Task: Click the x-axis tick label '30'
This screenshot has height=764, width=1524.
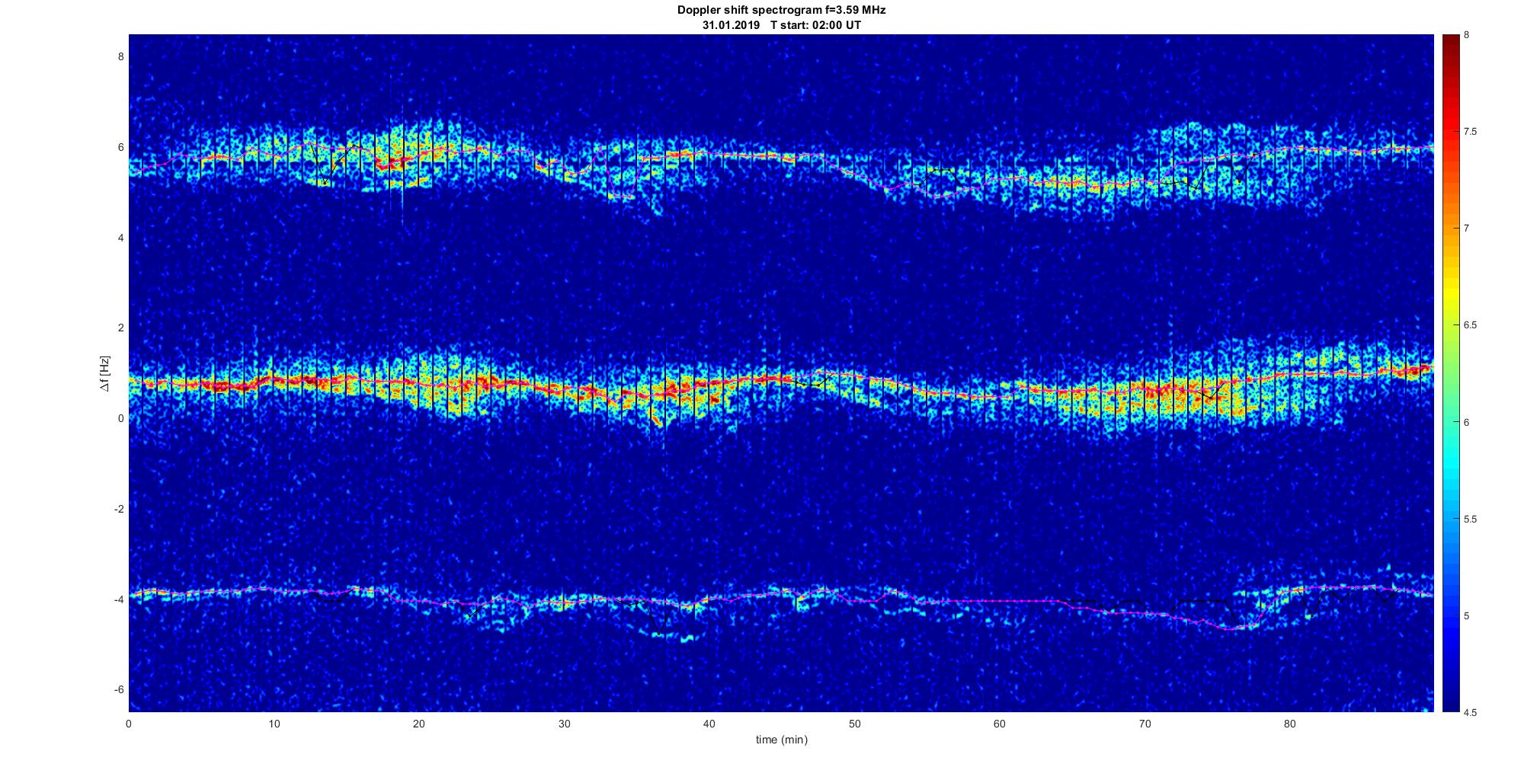Action: click(x=564, y=724)
